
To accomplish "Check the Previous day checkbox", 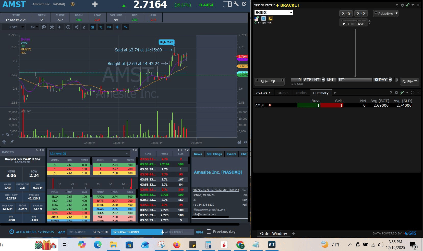I will (209, 231).
